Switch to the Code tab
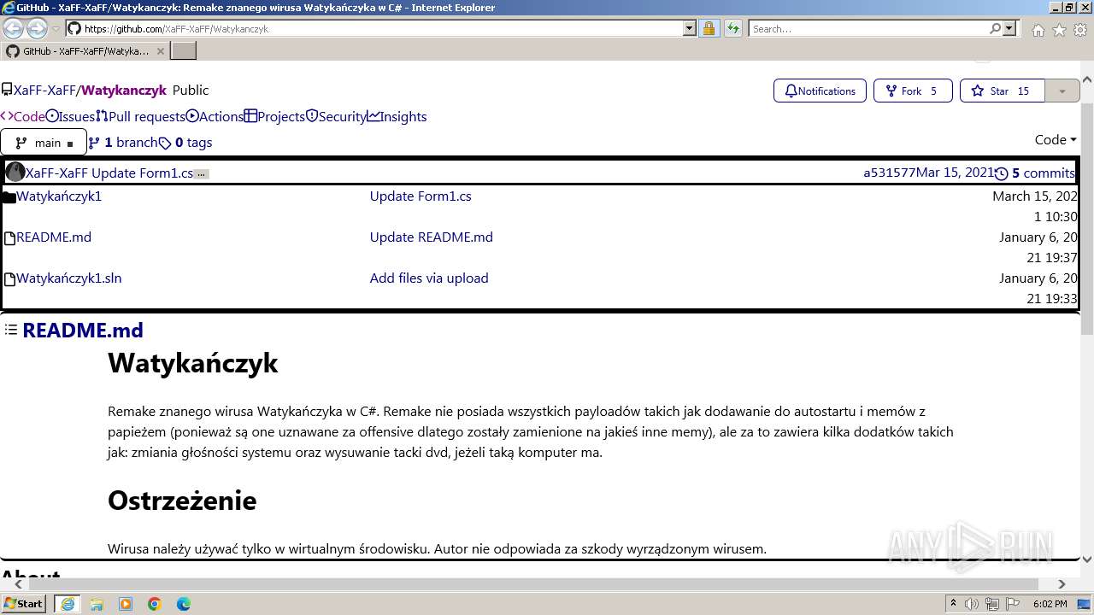1094x615 pixels. (23, 116)
